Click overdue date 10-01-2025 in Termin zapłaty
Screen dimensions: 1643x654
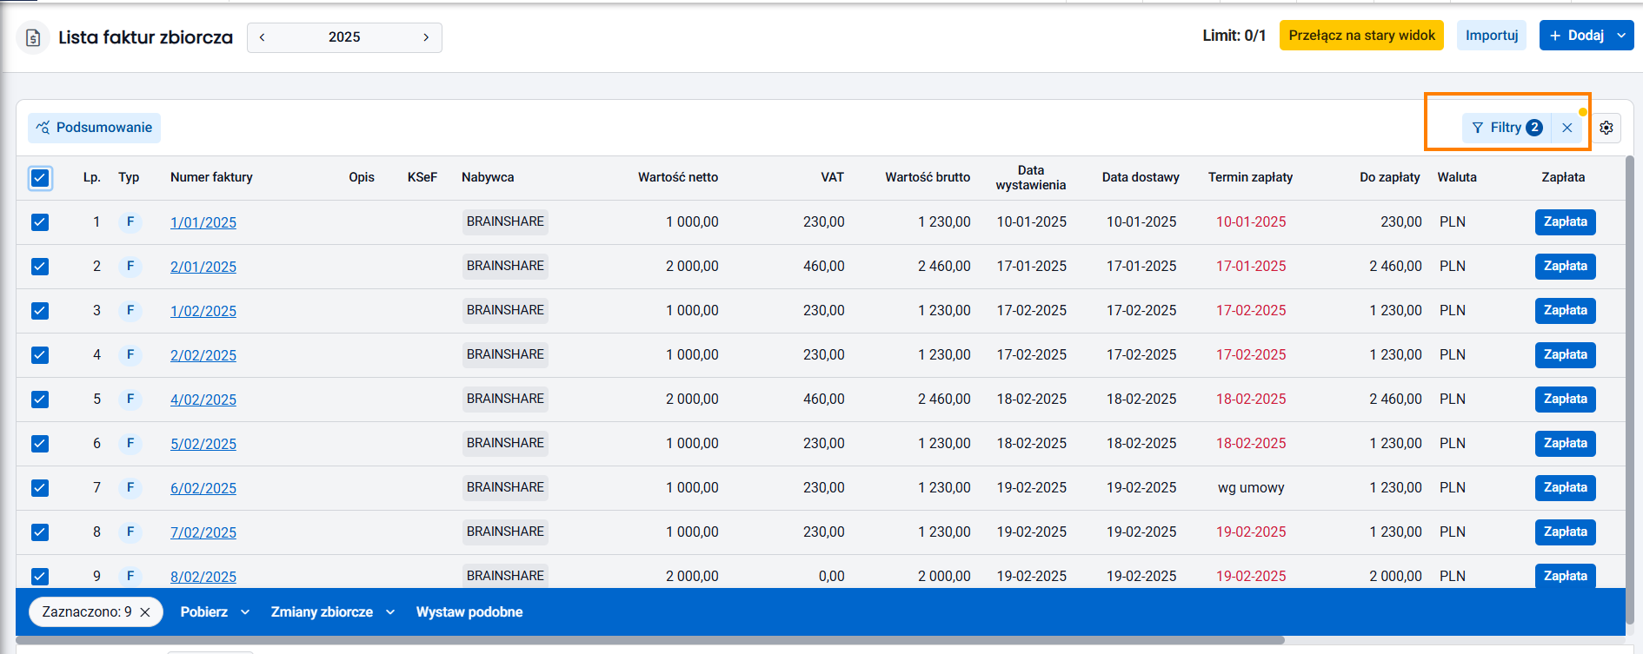[x=1251, y=221]
